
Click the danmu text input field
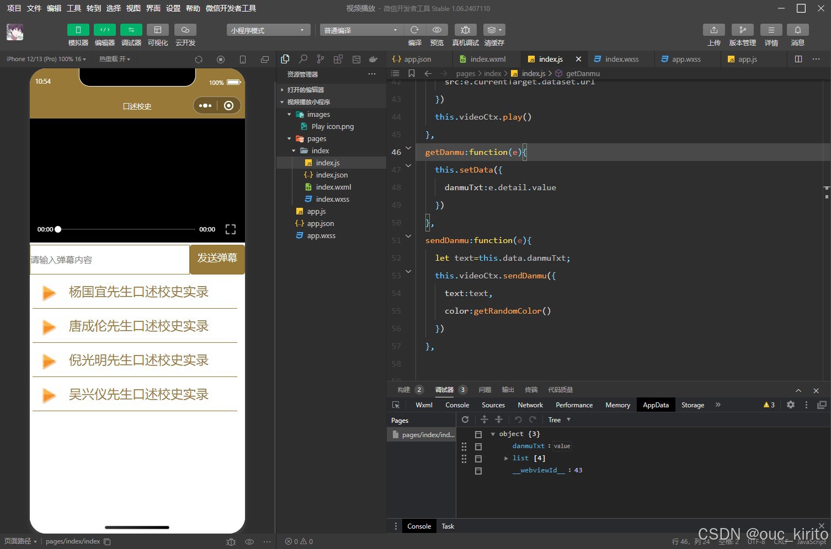coord(110,260)
